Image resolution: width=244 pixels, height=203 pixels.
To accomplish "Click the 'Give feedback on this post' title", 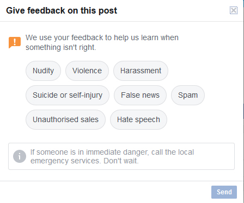I will [62, 10].
